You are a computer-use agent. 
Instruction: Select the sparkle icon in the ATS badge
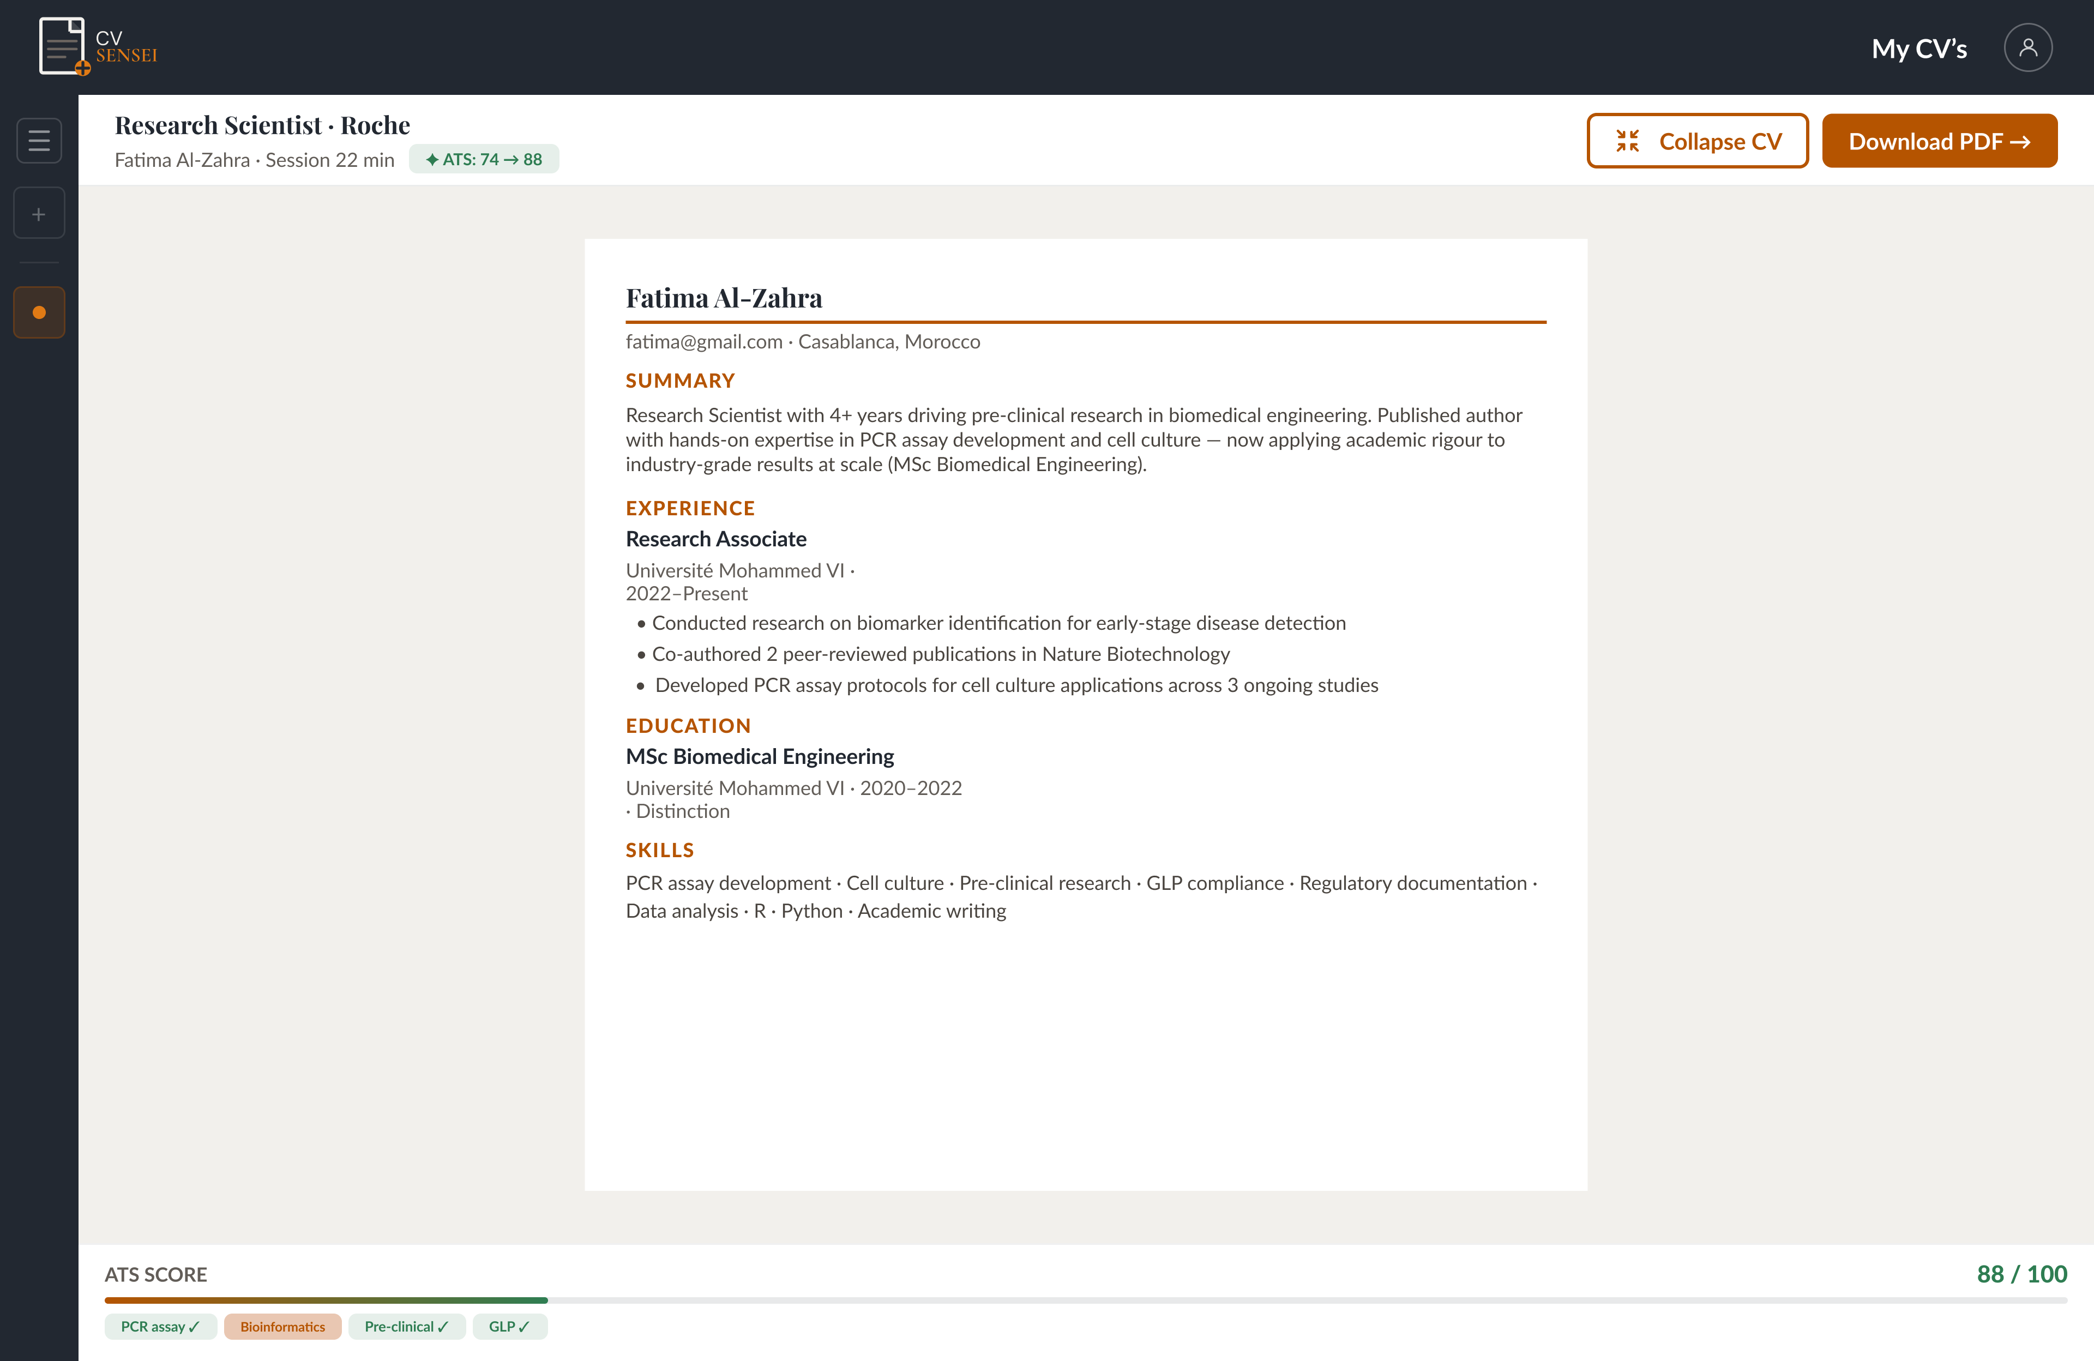432,159
